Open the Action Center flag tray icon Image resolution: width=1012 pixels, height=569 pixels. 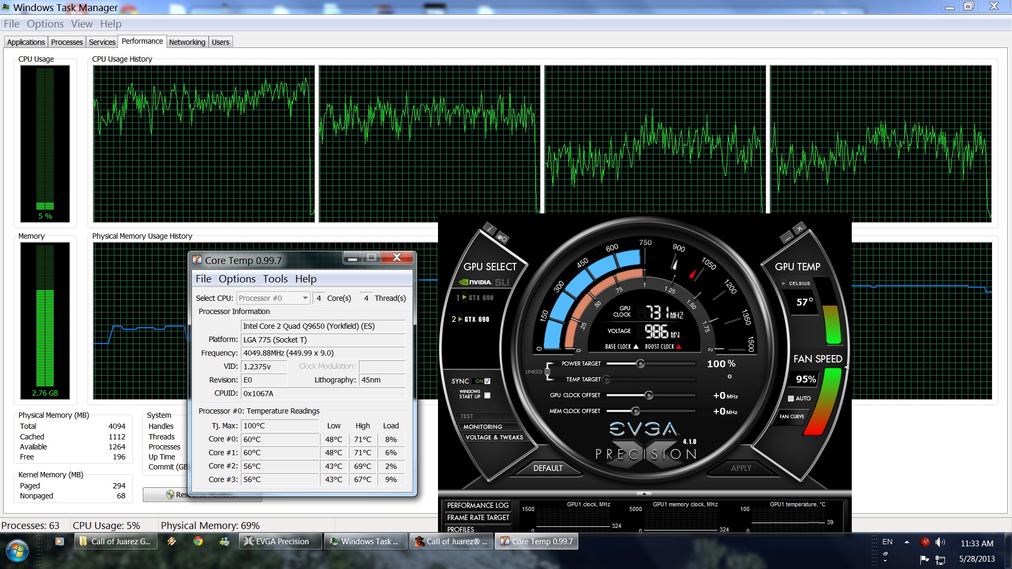924,559
